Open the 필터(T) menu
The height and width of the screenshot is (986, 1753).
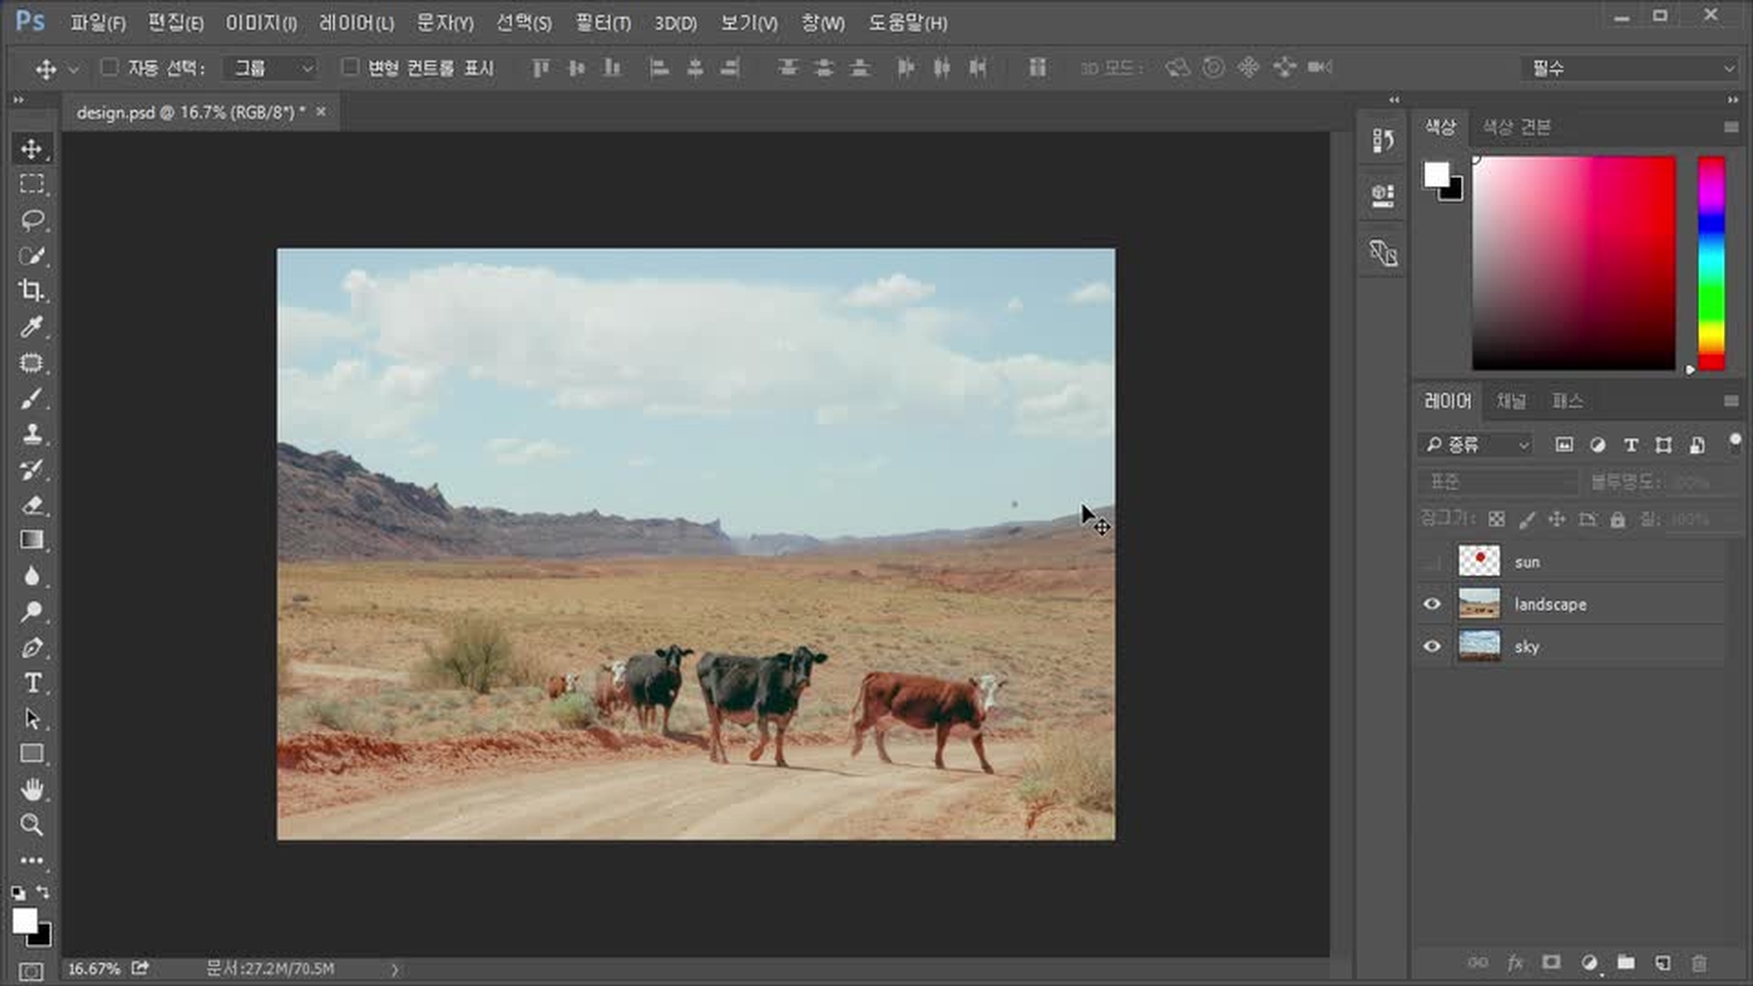tap(603, 23)
